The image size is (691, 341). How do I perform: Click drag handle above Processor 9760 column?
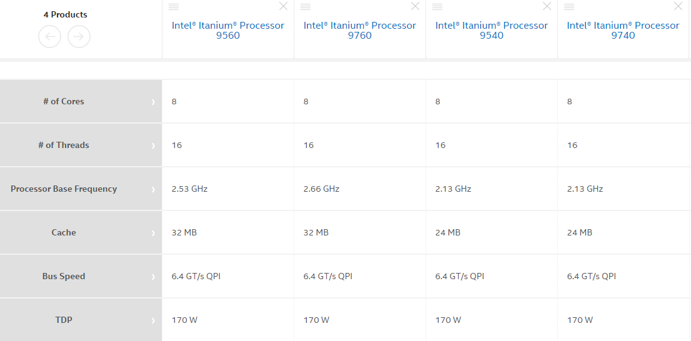click(306, 6)
